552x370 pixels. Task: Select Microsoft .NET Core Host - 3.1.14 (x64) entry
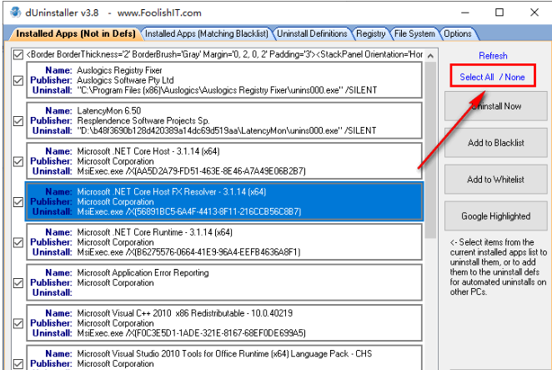[224, 161]
